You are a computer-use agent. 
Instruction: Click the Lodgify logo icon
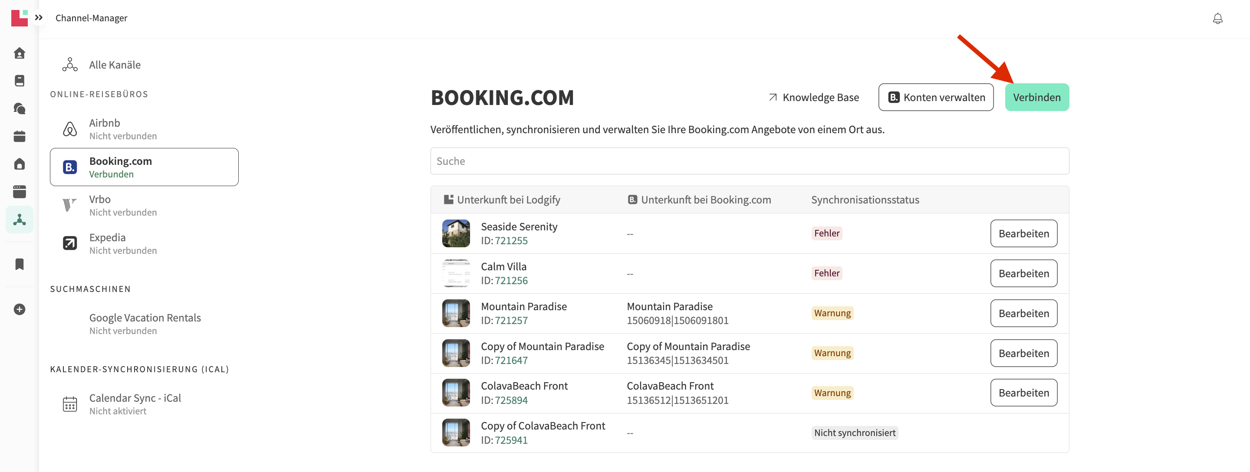pos(19,17)
